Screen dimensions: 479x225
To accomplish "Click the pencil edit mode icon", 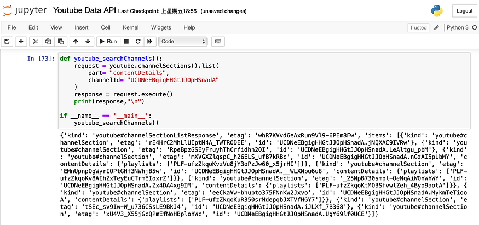I will coord(436,27).
